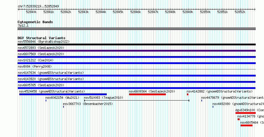Open nsv4143920 (gnomADStructuralVariants) label

[x=51, y=79]
